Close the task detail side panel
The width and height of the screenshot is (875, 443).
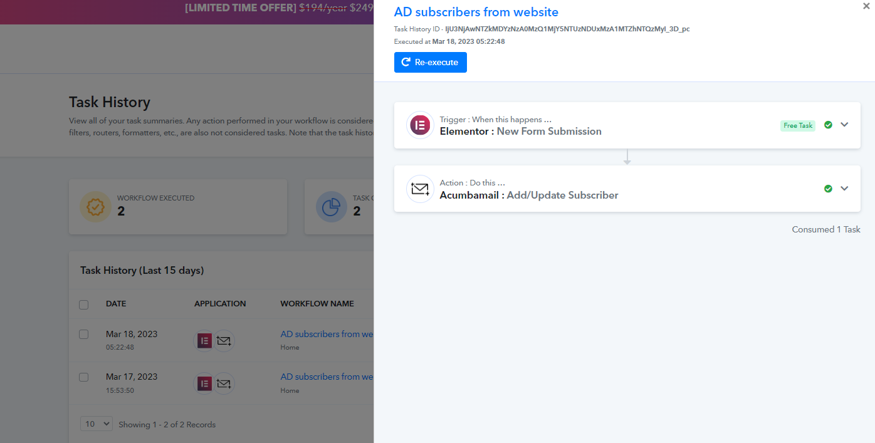coord(866,6)
